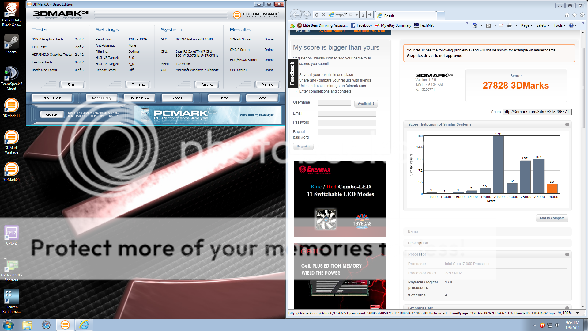Refresh the browser page
The image size is (588, 331).
317,15
